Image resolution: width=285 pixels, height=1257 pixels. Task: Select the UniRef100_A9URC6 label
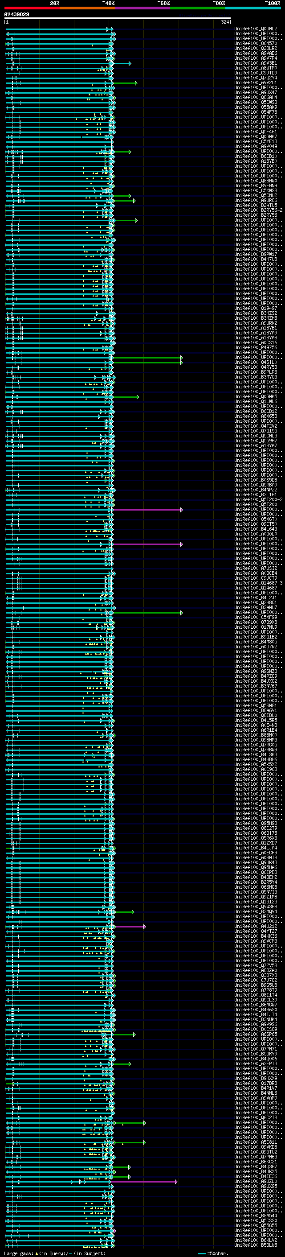pyautogui.click(x=255, y=201)
